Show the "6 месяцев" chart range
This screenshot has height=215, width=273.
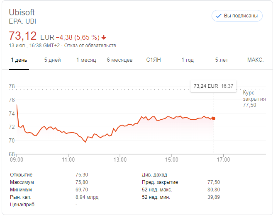(x=119, y=60)
